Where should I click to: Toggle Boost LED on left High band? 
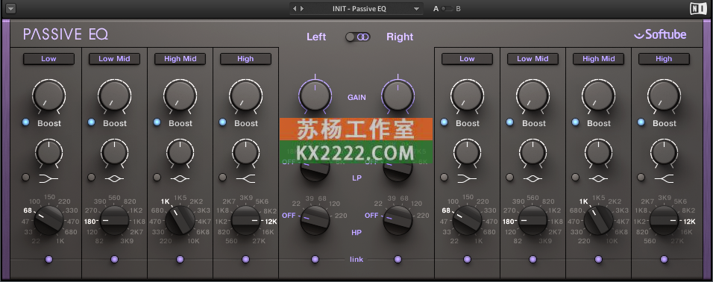click(222, 122)
